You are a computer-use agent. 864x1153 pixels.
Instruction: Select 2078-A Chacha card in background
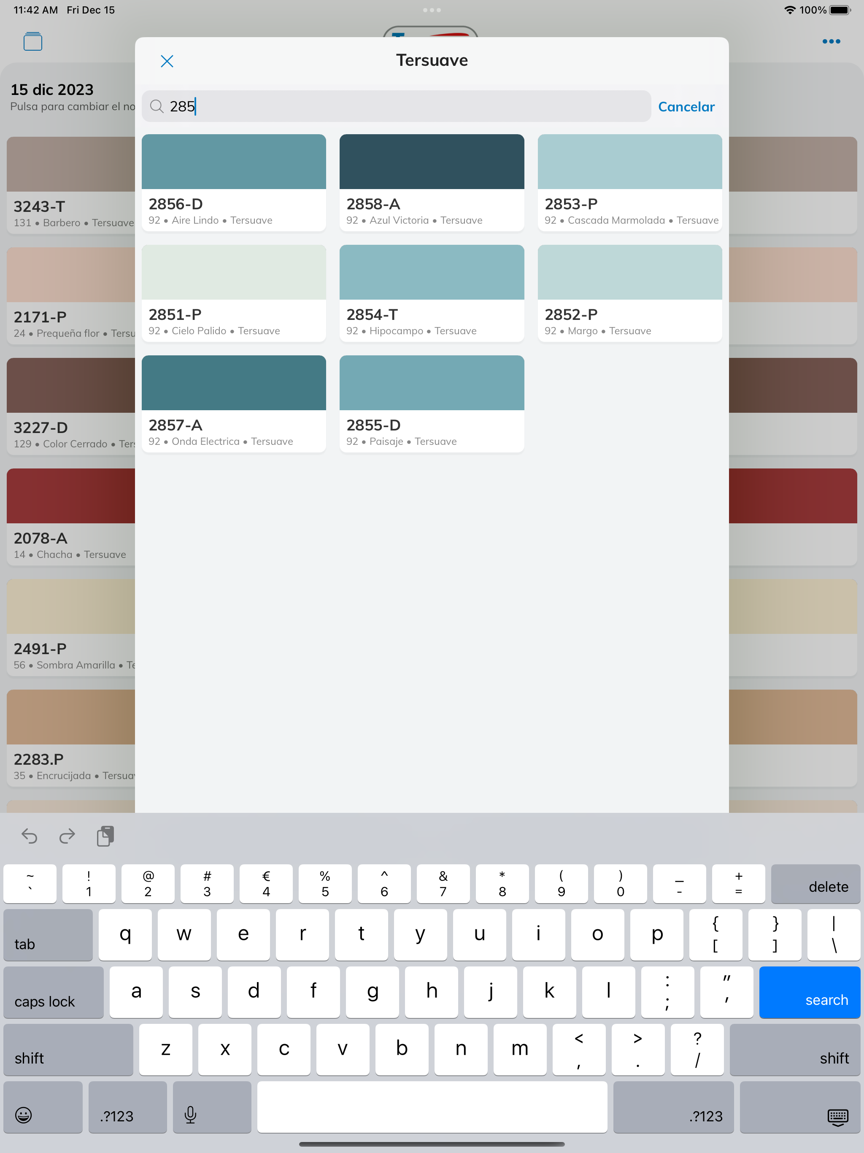(x=71, y=517)
